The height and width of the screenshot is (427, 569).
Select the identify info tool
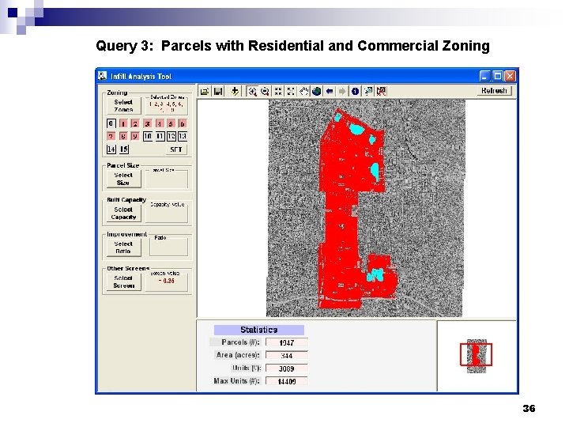[356, 91]
